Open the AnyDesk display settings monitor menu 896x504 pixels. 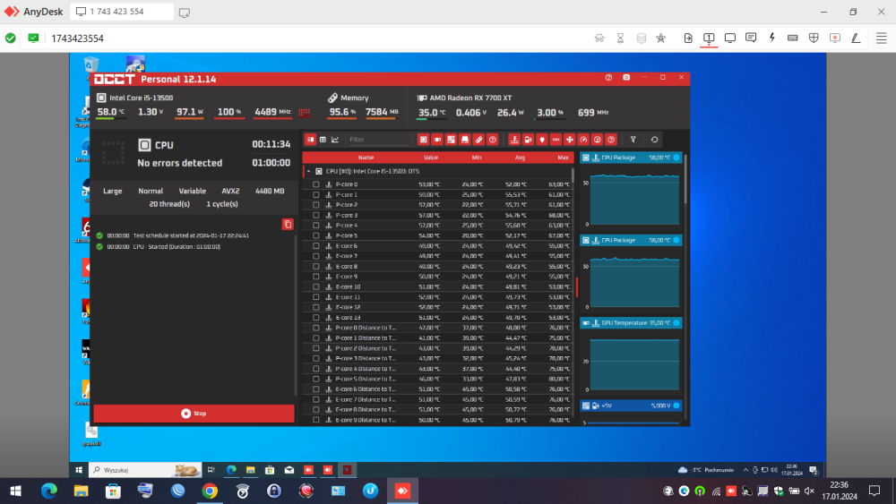(729, 38)
